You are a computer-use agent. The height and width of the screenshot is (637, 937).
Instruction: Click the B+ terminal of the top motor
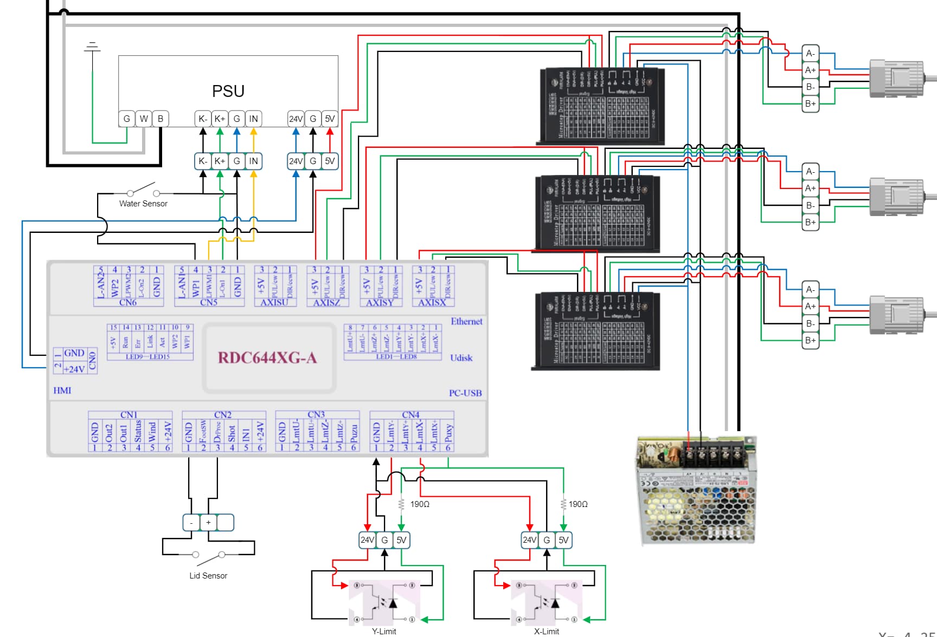coord(810,103)
